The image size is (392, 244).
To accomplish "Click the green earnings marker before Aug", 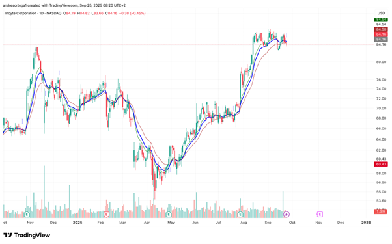I will (x=240, y=214).
